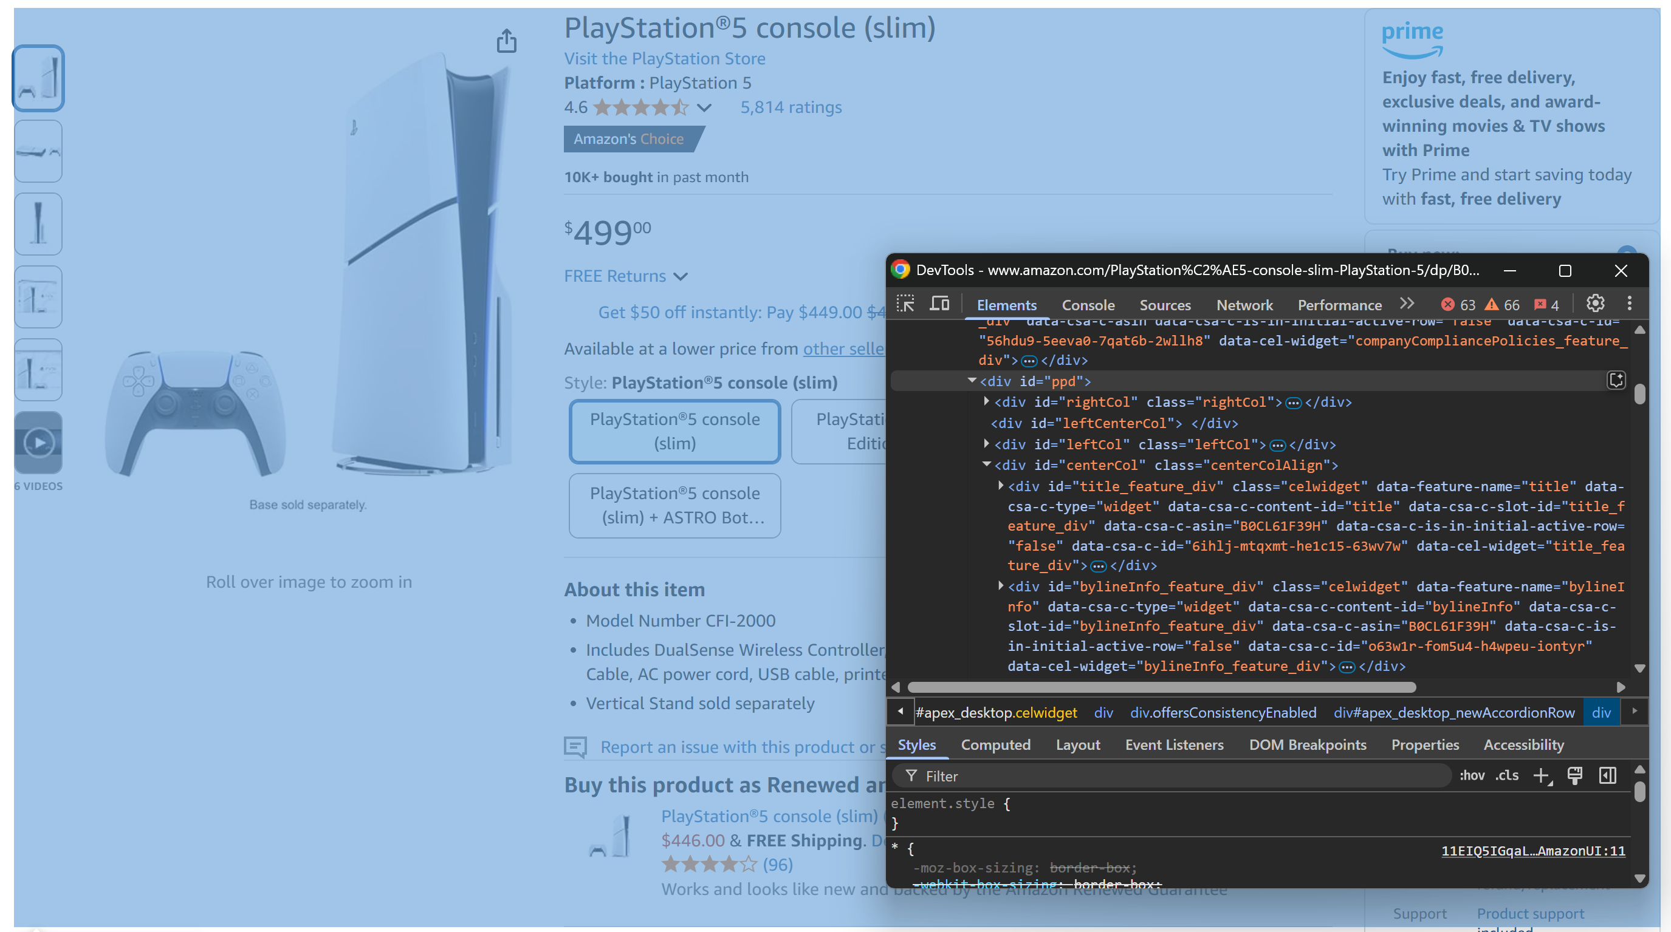This screenshot has width=1671, height=932.
Task: Open the Sources tab
Action: (x=1164, y=305)
